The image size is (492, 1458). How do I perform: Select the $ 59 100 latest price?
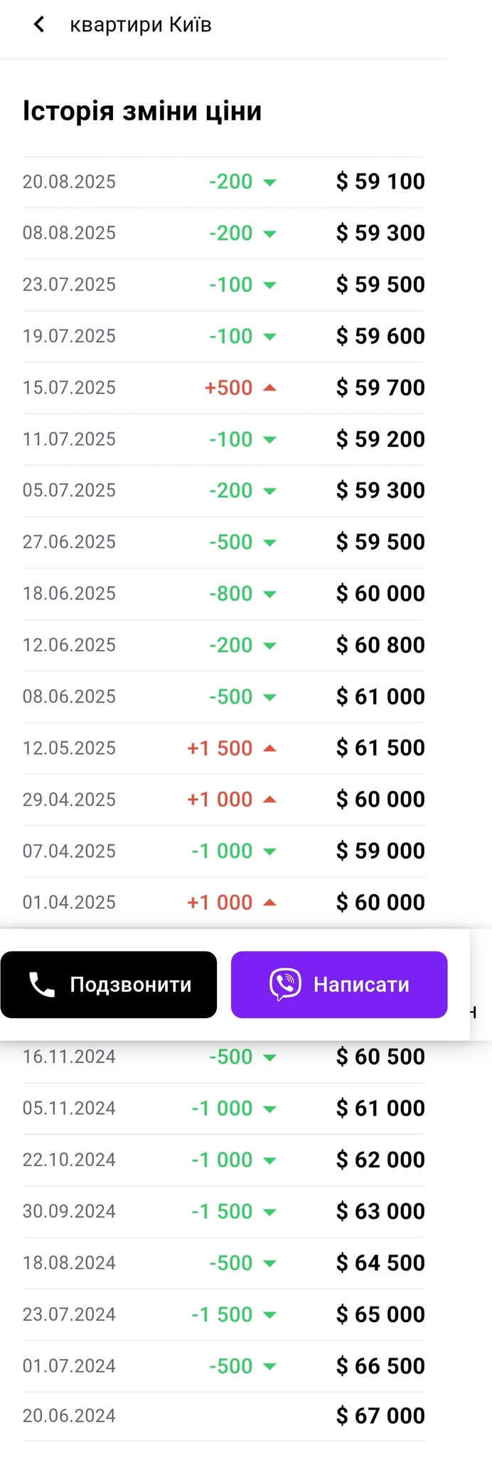click(x=380, y=182)
